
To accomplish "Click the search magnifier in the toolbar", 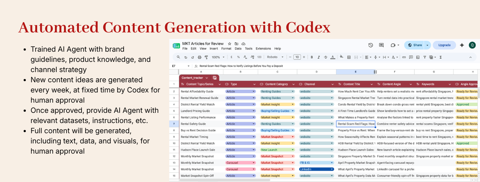I will point(178,57).
